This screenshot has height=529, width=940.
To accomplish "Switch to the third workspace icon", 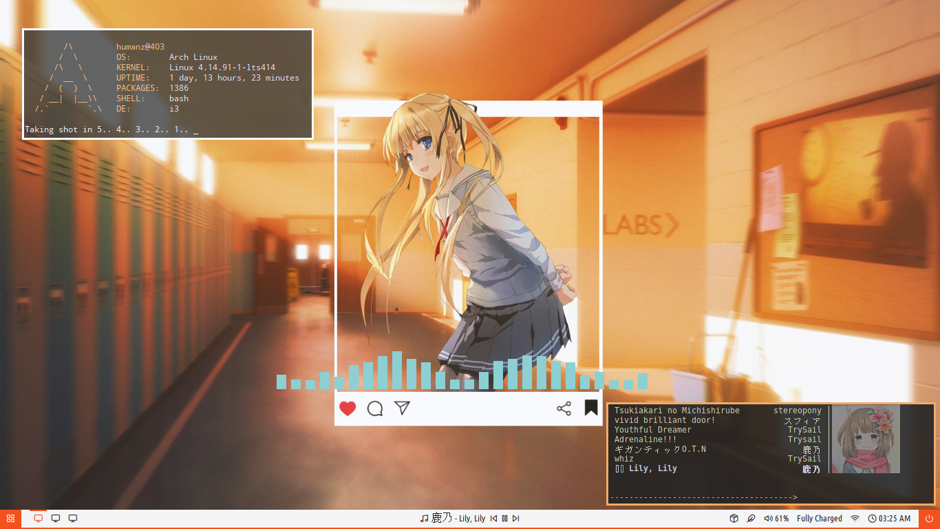I will [x=73, y=519].
